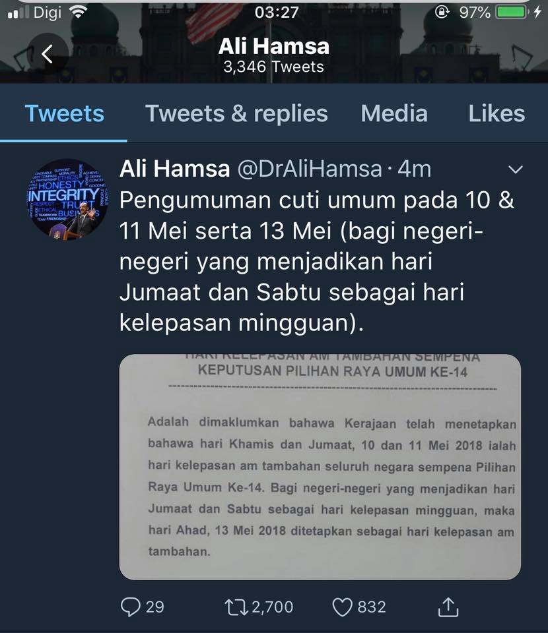Tap the 29 replies count

pyautogui.click(x=154, y=607)
